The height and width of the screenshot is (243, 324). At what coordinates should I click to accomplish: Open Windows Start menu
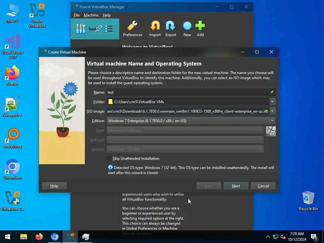click(8, 237)
